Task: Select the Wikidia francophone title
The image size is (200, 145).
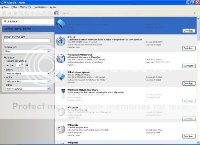Action: tap(79, 72)
